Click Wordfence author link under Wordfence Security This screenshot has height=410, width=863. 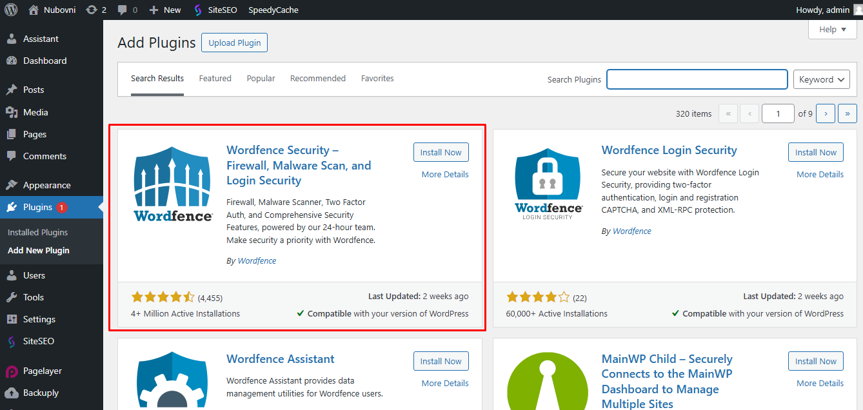257,260
